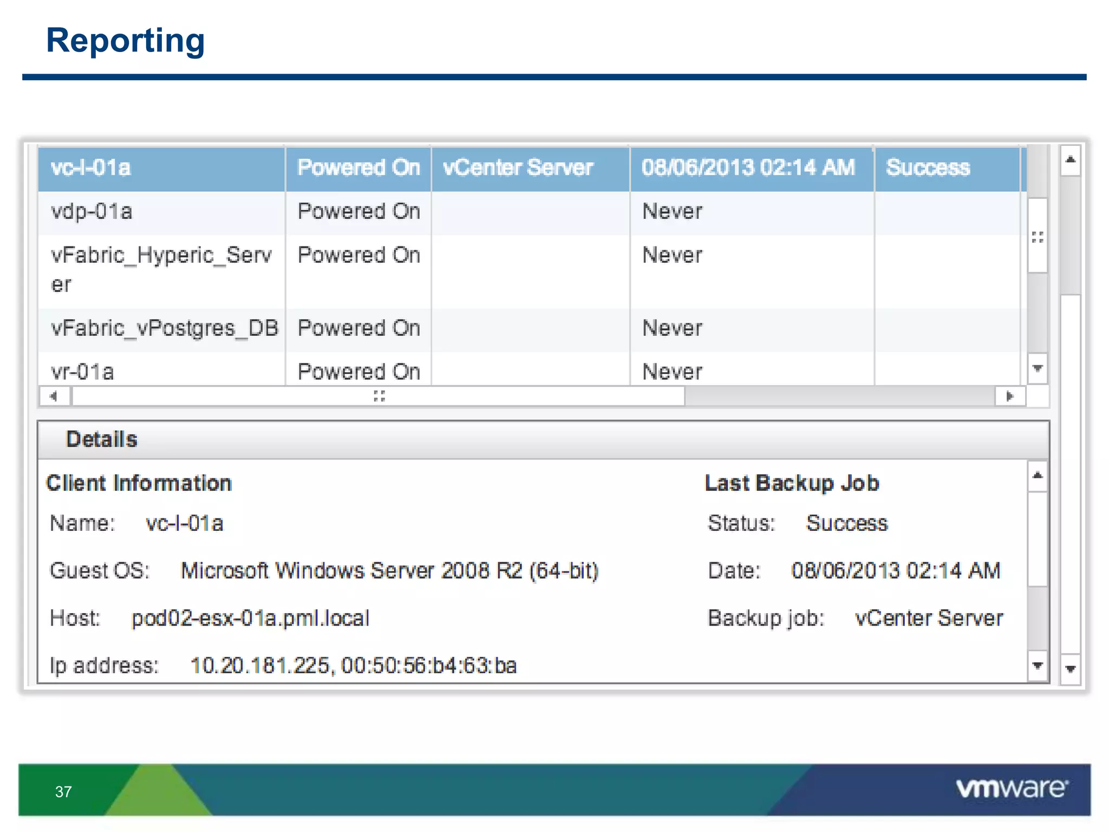Viewport: 1109px width, 832px height.
Task: Click outer window scroll up arrow
Action: tap(1070, 160)
